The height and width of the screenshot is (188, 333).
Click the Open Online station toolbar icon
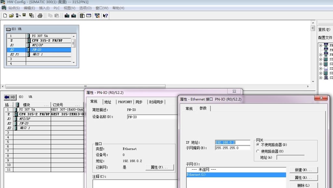(18, 16)
